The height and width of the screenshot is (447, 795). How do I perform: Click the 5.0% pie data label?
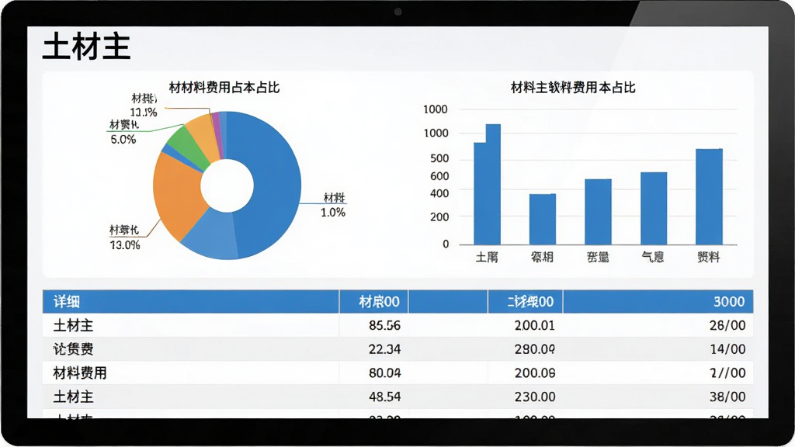123,140
